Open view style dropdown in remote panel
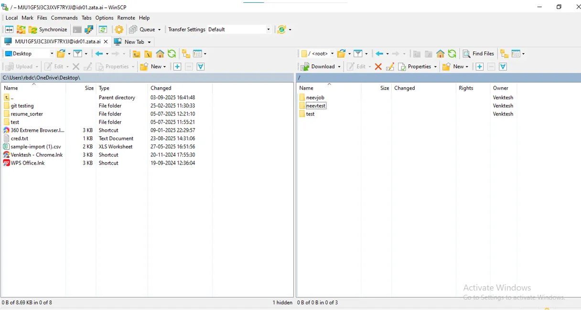Image resolution: width=581 pixels, height=310 pixels. pos(518,54)
